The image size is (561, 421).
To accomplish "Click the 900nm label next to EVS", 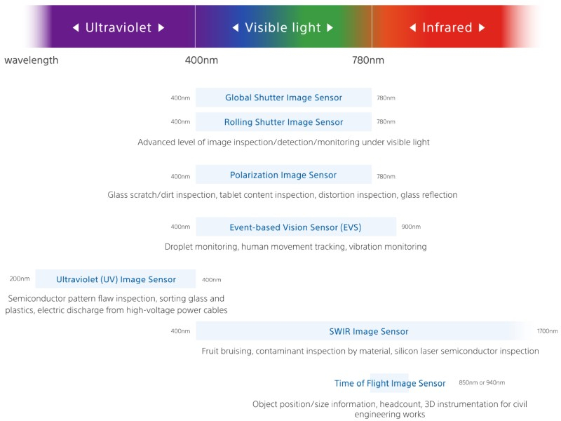I will 411,227.
